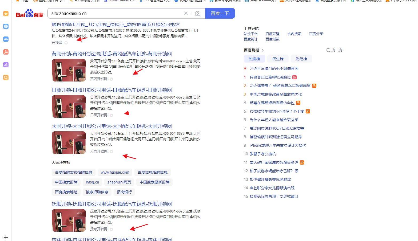Open hot search 张馨予老公接机

263,154
